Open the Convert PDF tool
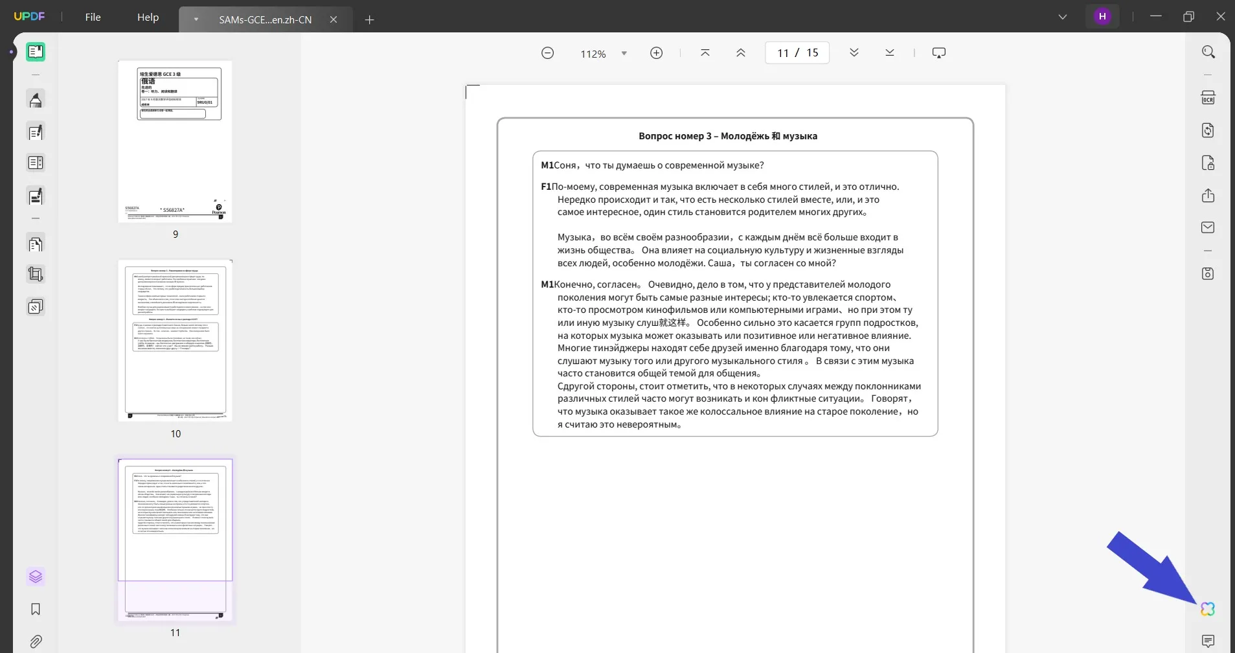This screenshot has width=1235, height=653. point(1208,130)
